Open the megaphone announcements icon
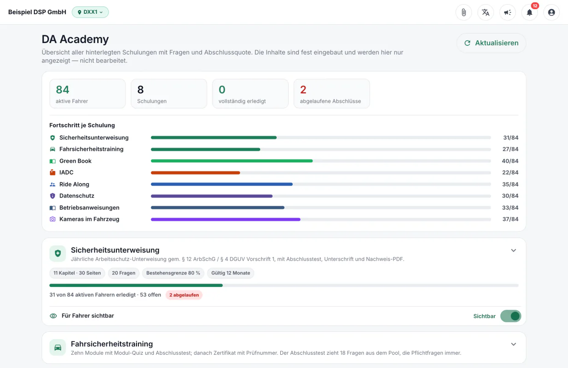 [x=508, y=12]
